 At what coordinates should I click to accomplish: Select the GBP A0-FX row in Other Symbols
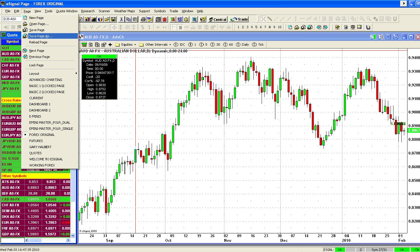pos(36,234)
